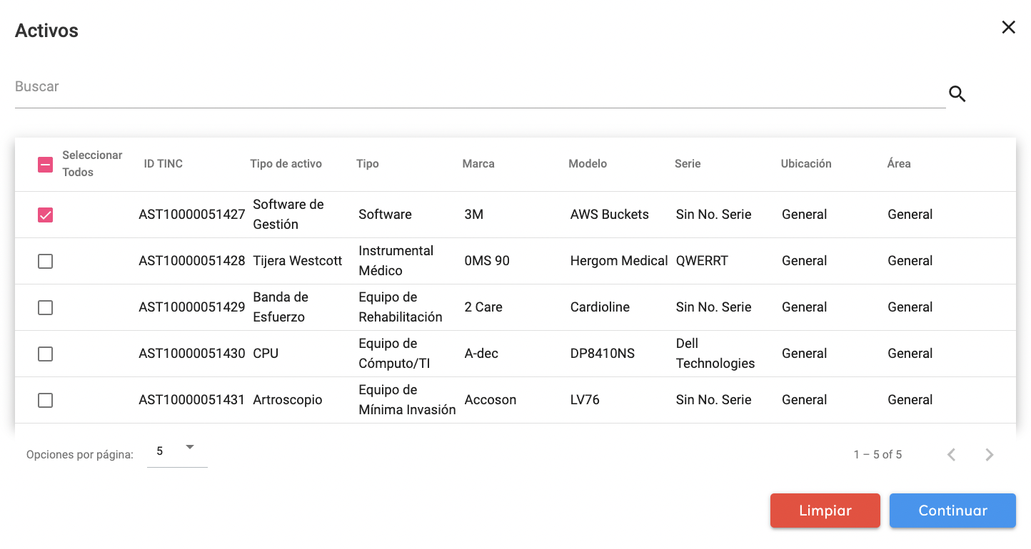
Task: Select the Artroscopio row checkbox
Action: pyautogui.click(x=45, y=400)
